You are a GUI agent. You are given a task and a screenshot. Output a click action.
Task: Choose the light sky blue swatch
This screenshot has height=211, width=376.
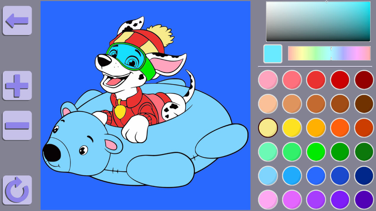coord(268,175)
